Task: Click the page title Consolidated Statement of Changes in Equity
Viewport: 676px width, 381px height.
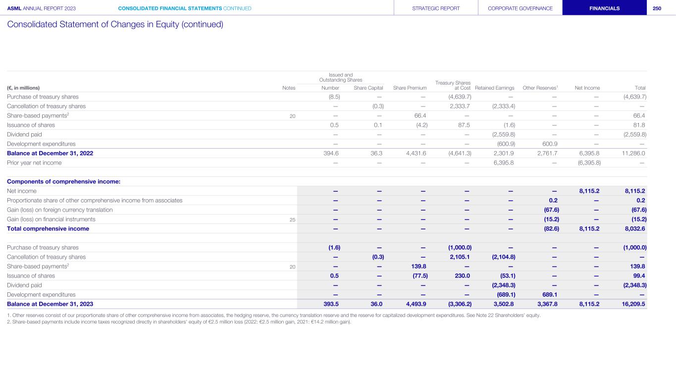Action: pos(115,24)
